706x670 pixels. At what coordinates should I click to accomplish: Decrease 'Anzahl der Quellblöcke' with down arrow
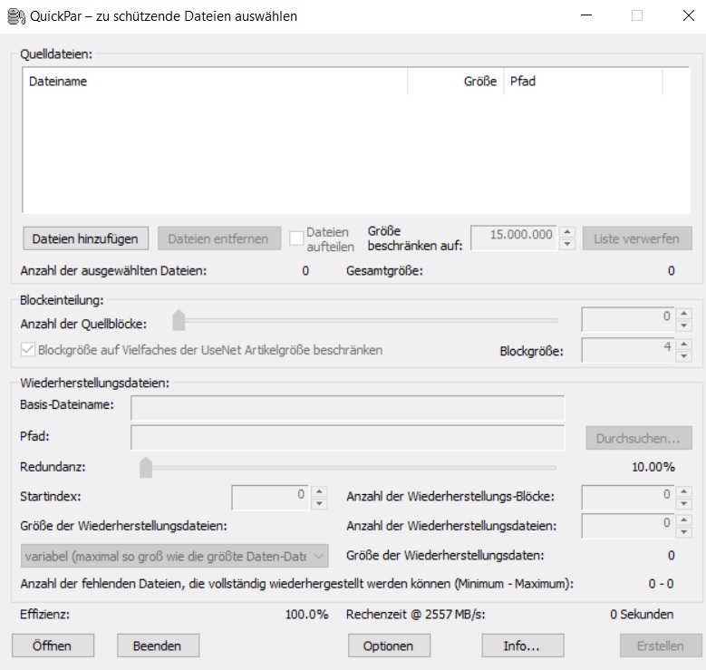(x=684, y=325)
